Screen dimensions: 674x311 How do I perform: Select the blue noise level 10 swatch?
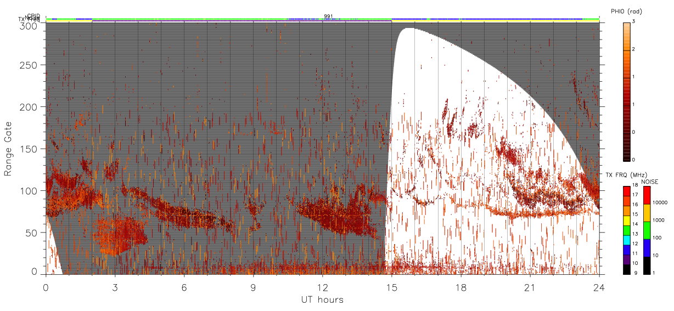tap(647, 248)
